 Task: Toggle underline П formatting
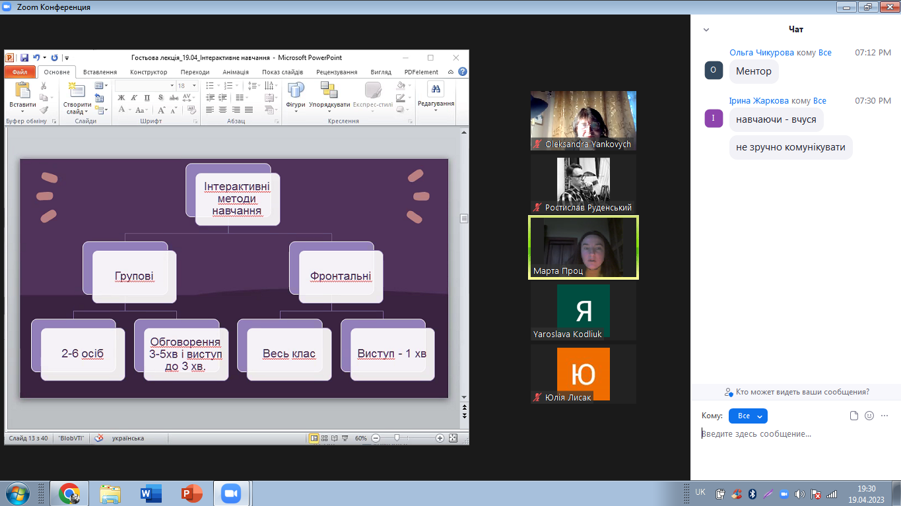click(147, 98)
